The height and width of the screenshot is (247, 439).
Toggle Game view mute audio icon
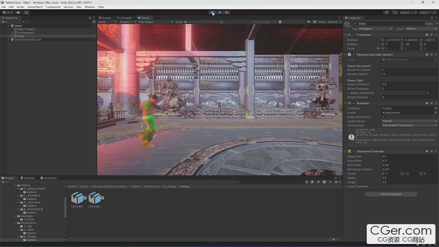point(309,22)
